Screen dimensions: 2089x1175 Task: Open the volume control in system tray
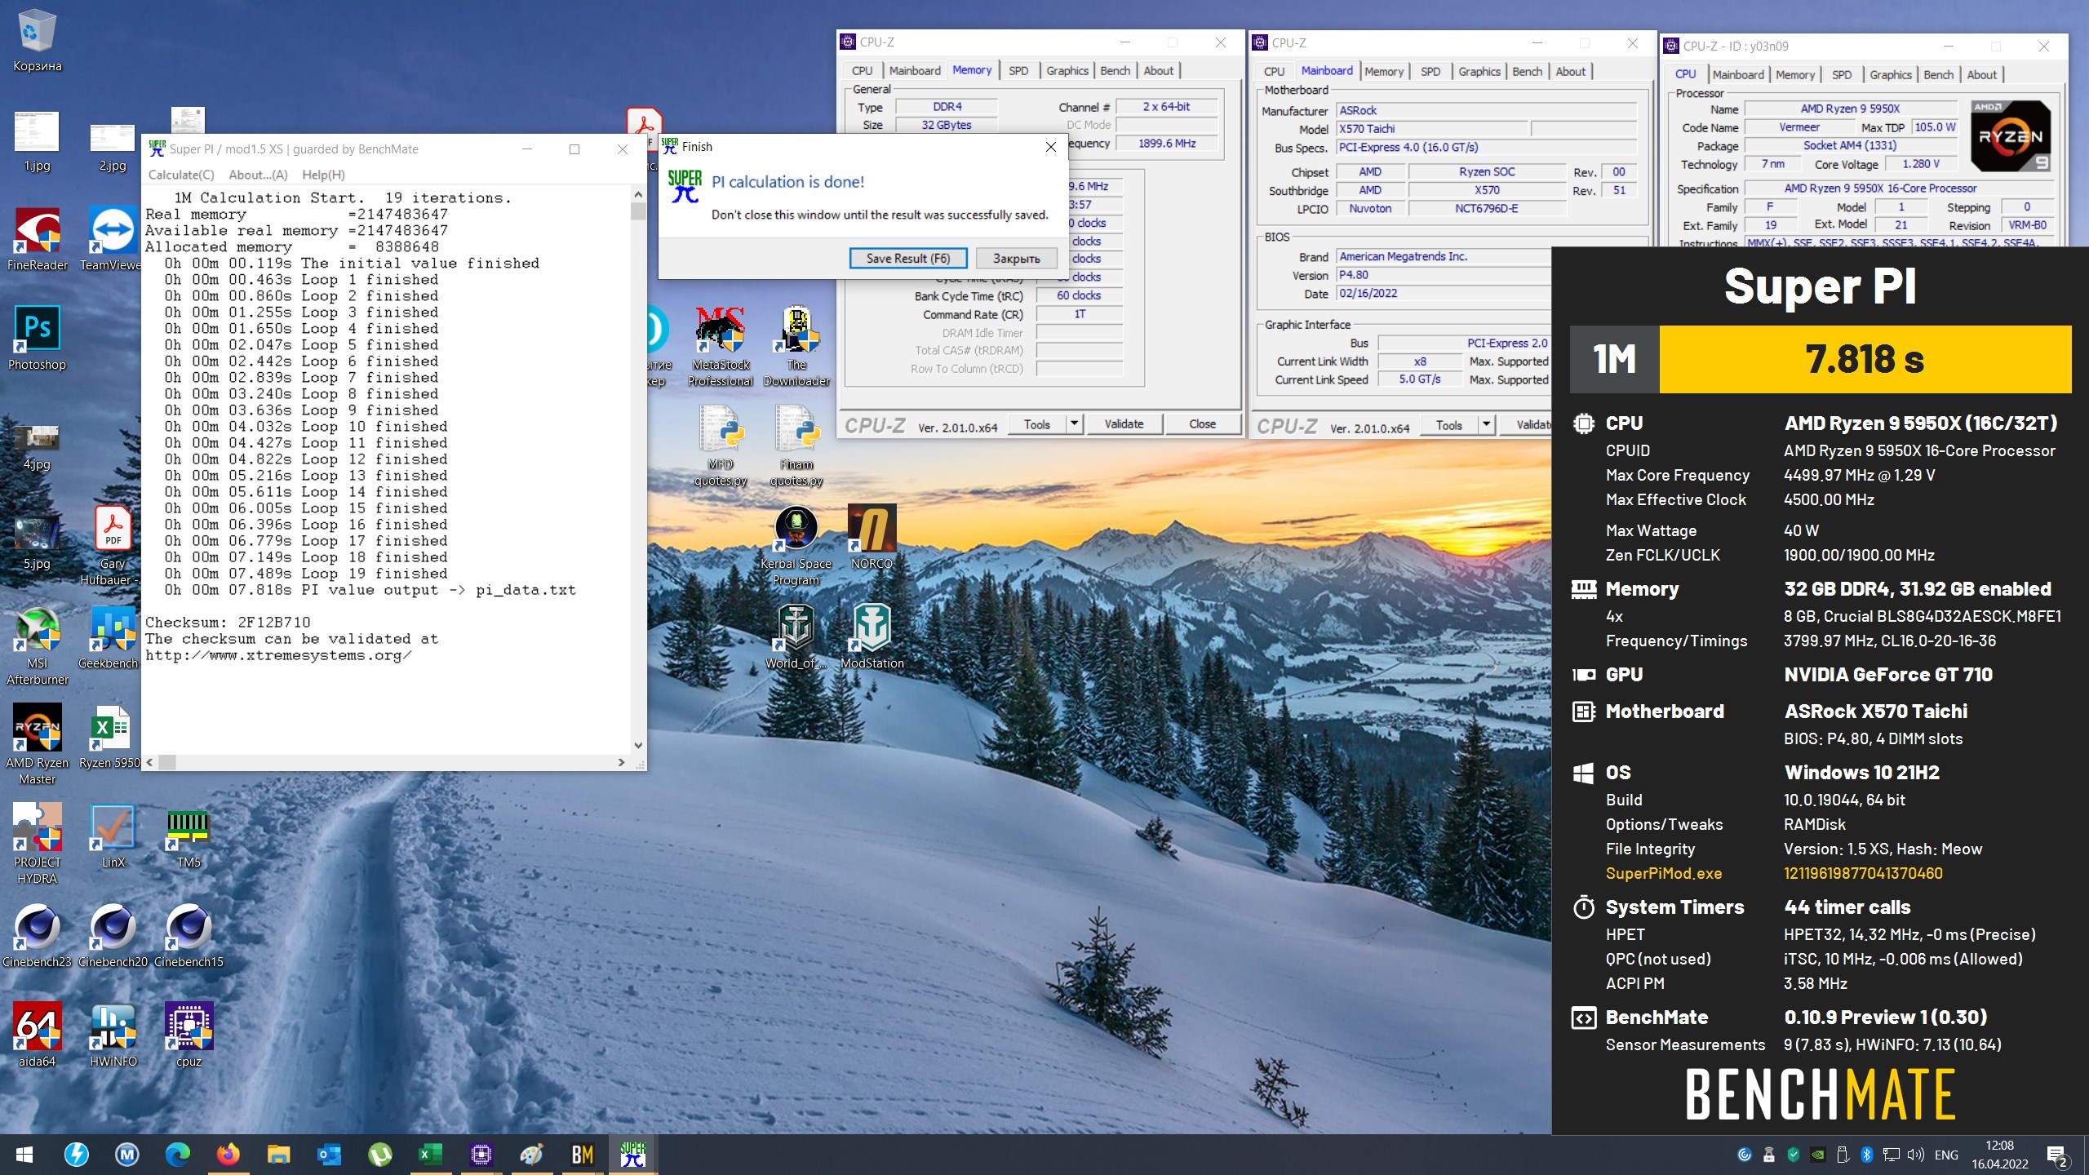coord(1915,1155)
